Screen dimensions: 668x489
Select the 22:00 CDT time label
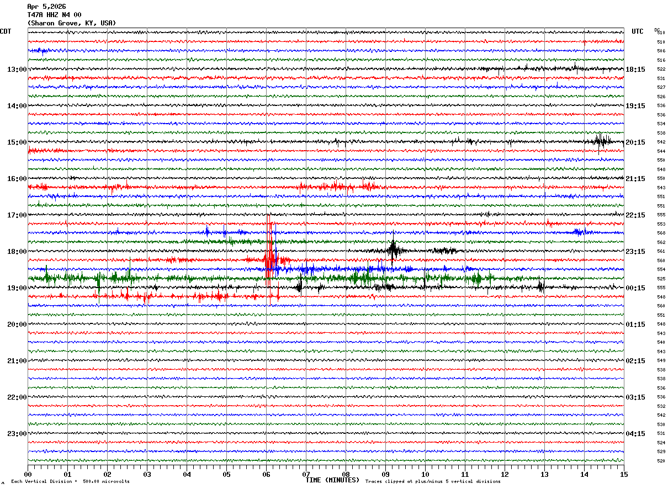pos(17,397)
